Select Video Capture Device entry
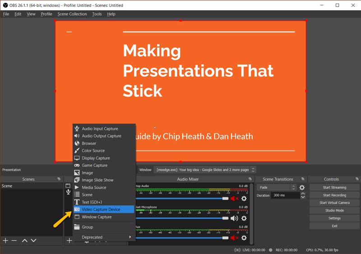Viewport: 361px width, 254px height. (104, 209)
